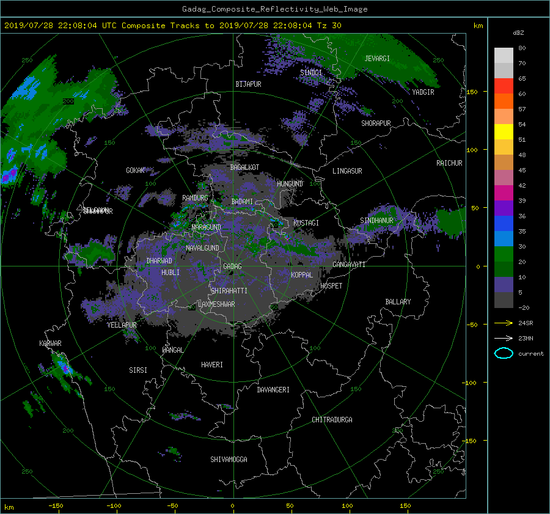Image resolution: width=550 pixels, height=514 pixels.
Task: Click the NAVALGUND city label
Action: point(202,248)
